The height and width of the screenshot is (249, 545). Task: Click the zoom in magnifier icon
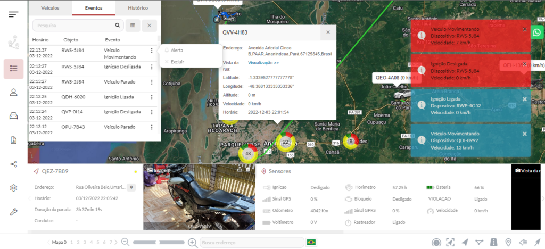[193, 243]
